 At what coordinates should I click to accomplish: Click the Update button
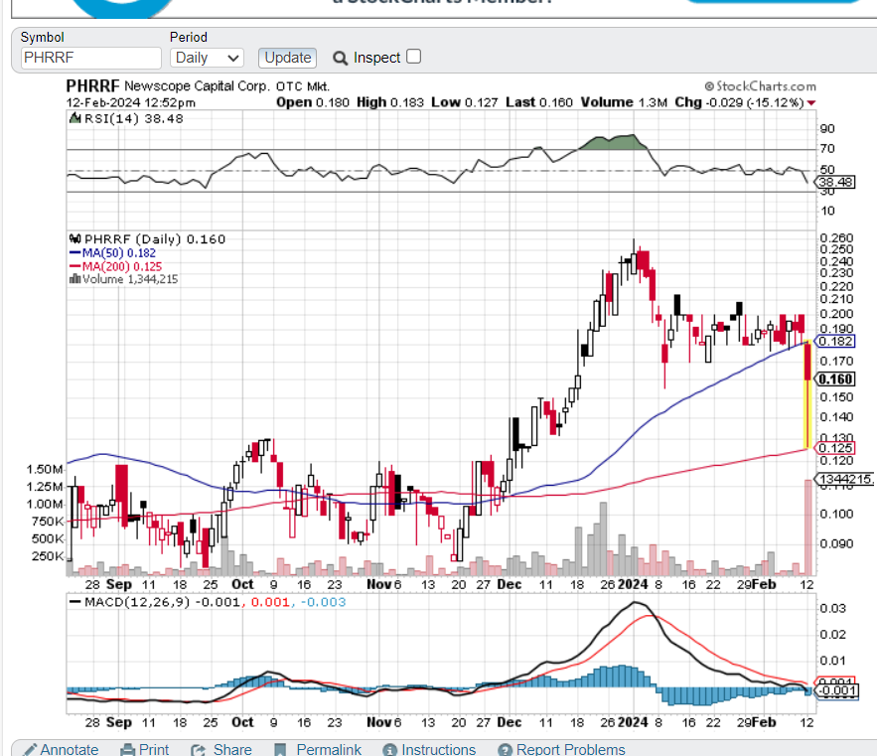pyautogui.click(x=287, y=58)
